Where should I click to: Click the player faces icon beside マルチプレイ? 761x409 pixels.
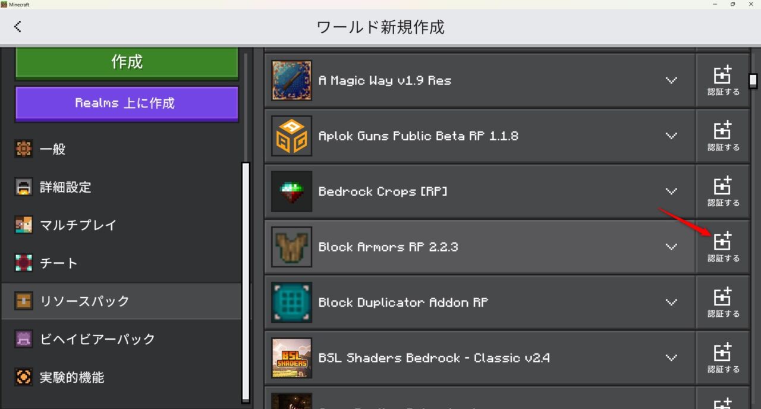tap(24, 225)
